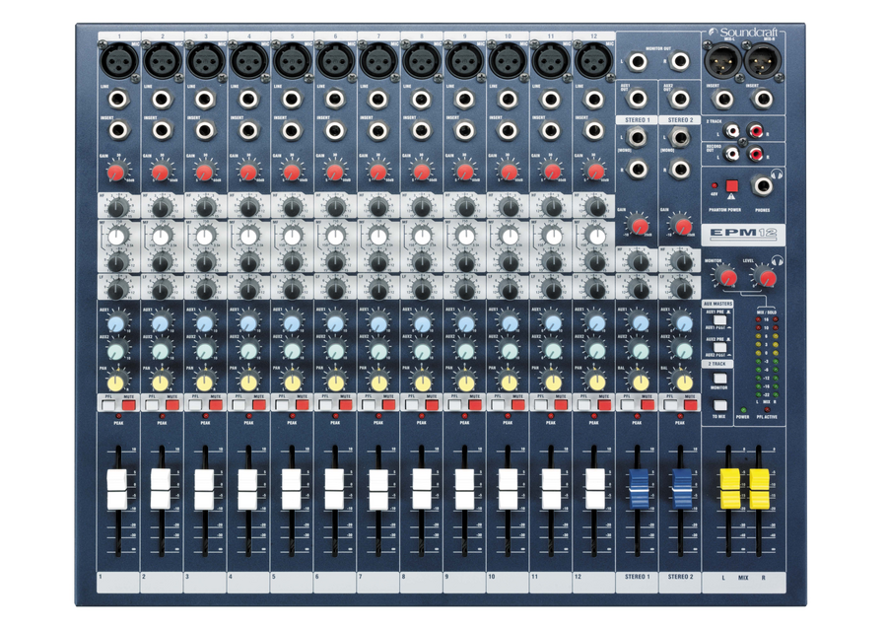Click the AUX1 OUT jack socket
Viewport: 887px width, 627px height.
click(x=638, y=98)
